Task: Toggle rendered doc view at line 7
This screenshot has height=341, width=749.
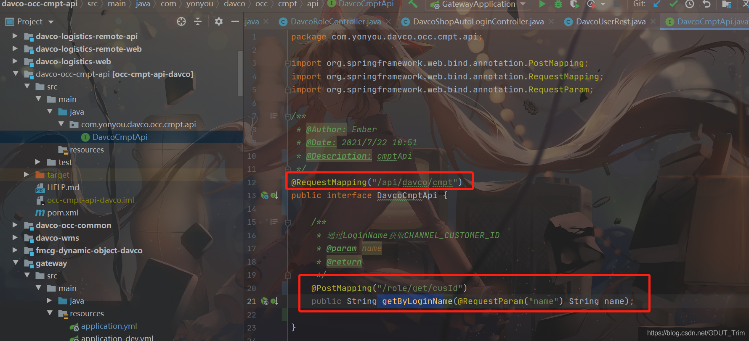Action: [x=274, y=116]
